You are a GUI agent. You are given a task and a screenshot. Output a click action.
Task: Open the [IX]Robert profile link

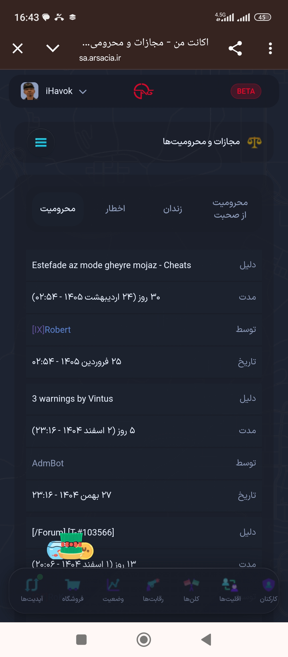pos(51,330)
